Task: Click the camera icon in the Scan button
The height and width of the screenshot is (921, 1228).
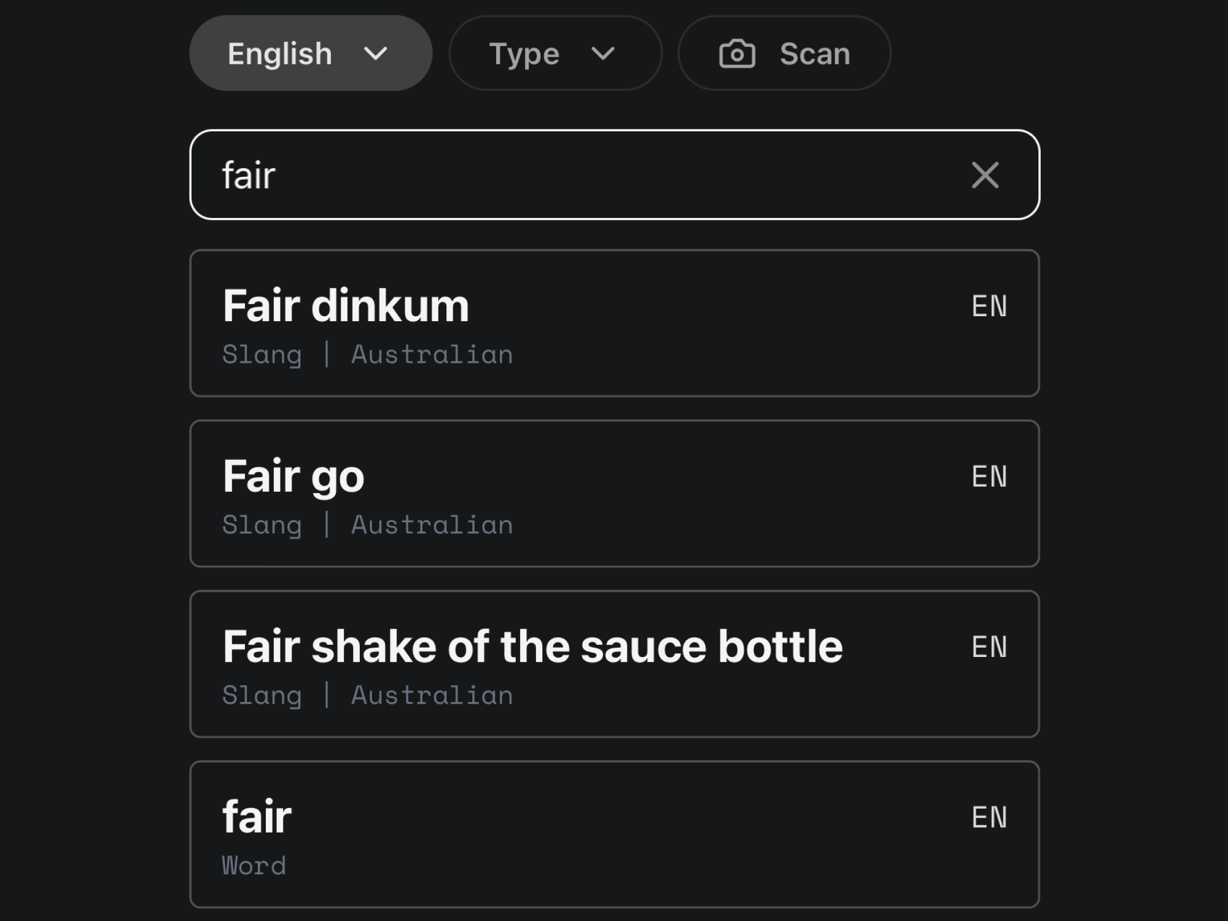Action: 737,54
